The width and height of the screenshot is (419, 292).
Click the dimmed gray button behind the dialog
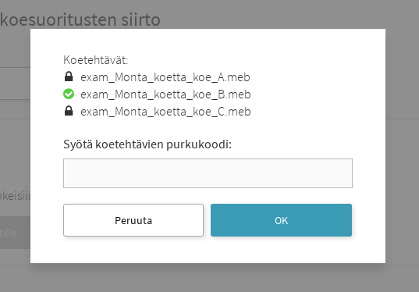tap(15, 233)
